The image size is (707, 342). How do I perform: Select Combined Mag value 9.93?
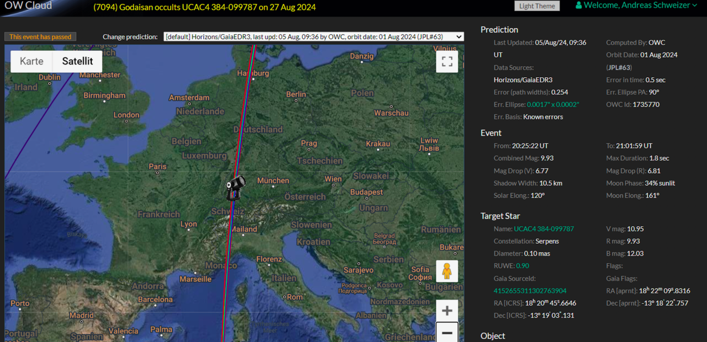click(547, 158)
